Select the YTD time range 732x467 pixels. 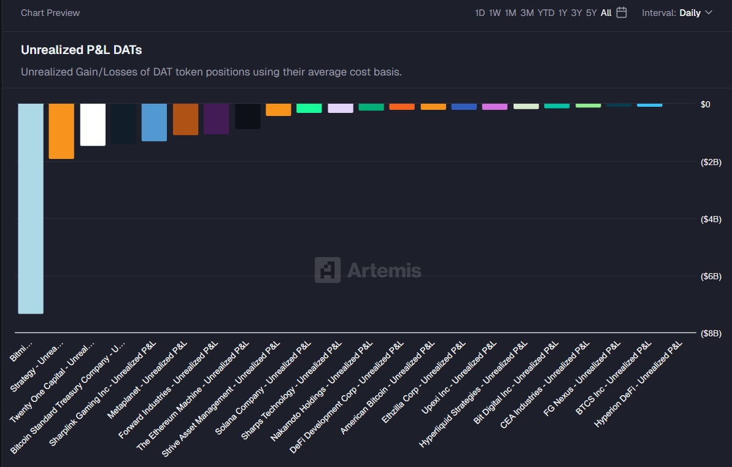coord(546,13)
